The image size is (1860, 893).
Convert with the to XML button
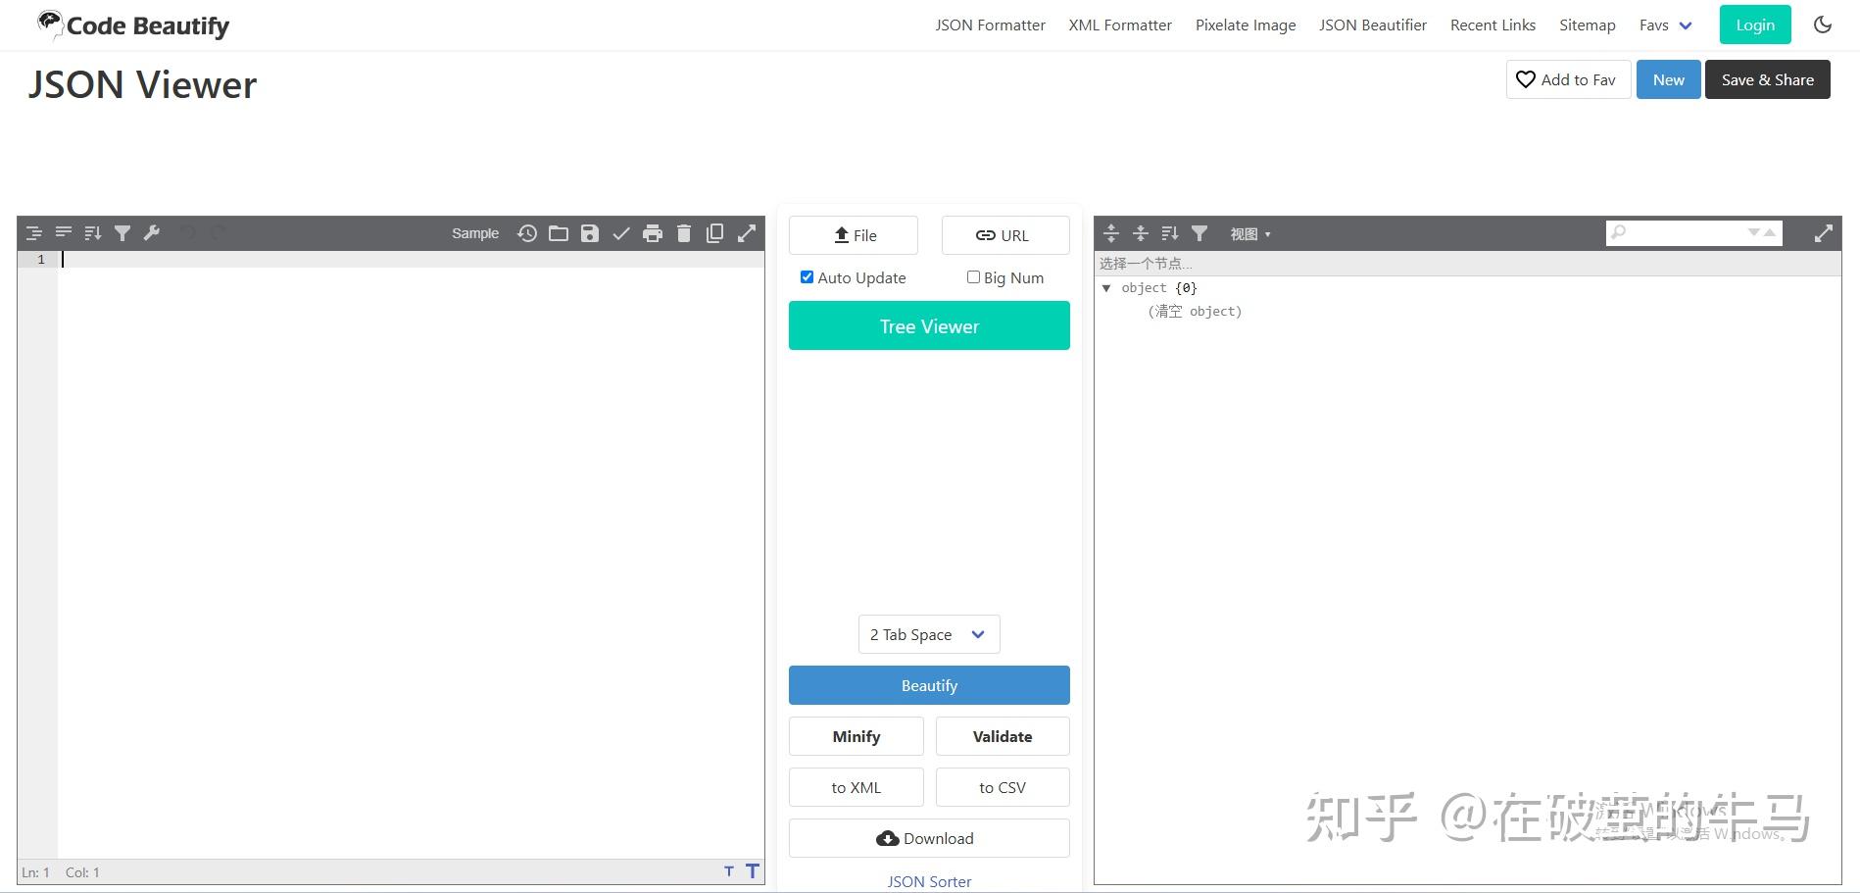[857, 787]
